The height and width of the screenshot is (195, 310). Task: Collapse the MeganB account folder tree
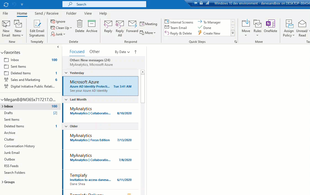pos(2,100)
